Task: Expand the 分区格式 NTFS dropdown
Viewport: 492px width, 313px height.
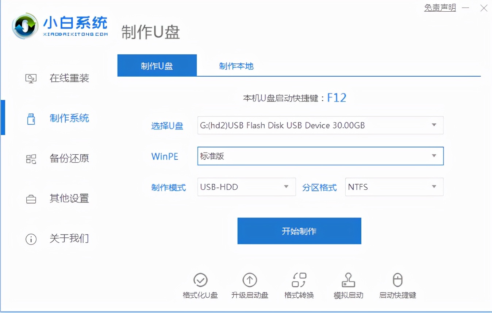Action: 434,186
